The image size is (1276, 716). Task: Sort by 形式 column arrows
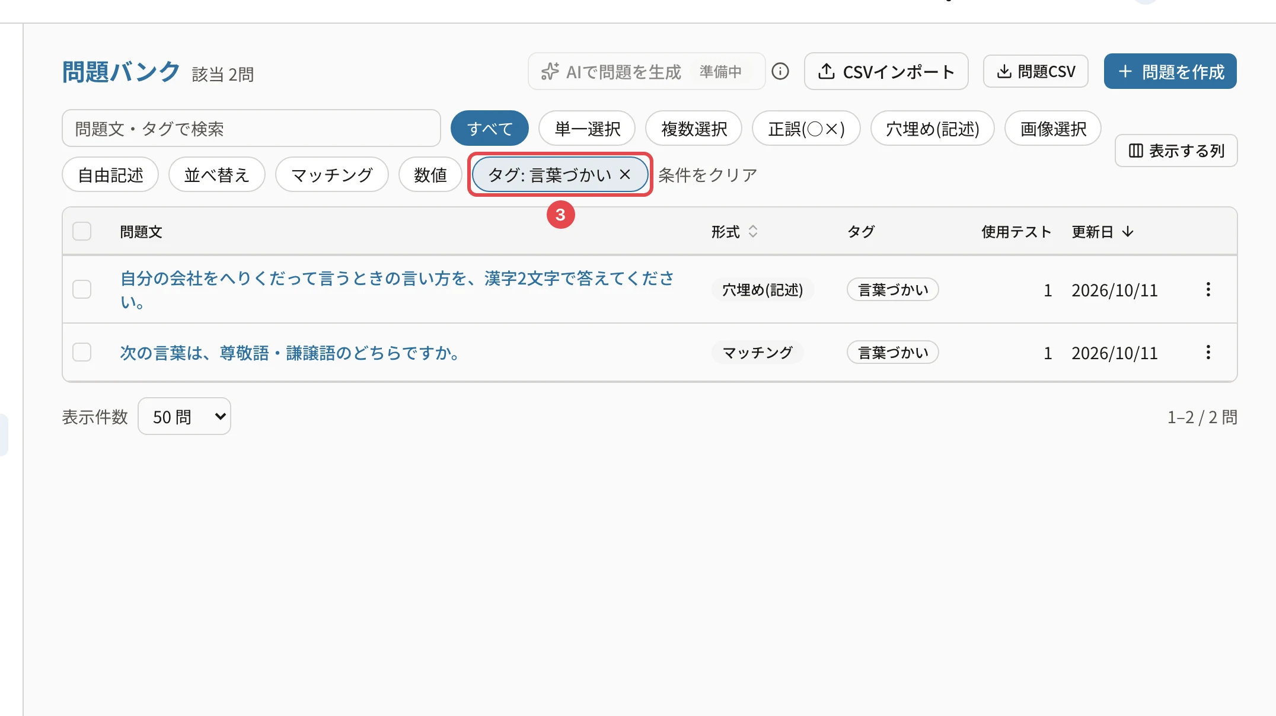753,231
